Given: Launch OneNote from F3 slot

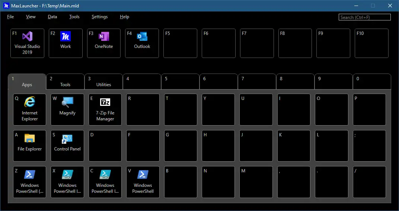Looking at the screenshot, I should pos(104,43).
